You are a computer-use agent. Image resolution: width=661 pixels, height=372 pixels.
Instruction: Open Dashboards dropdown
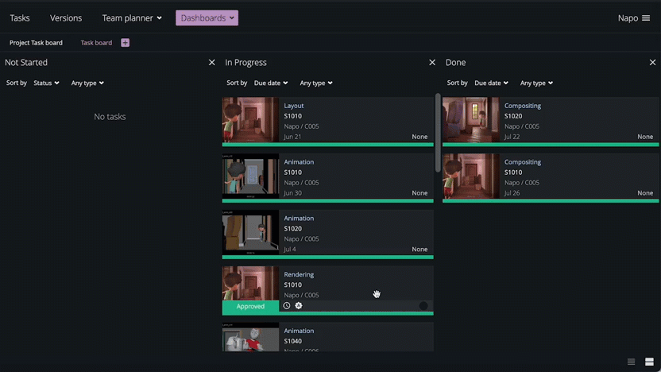click(x=207, y=18)
